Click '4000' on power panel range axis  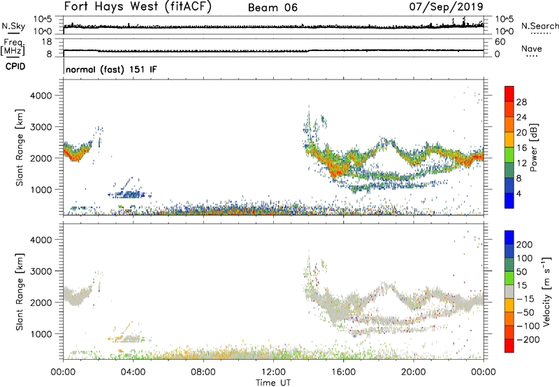[x=41, y=96]
